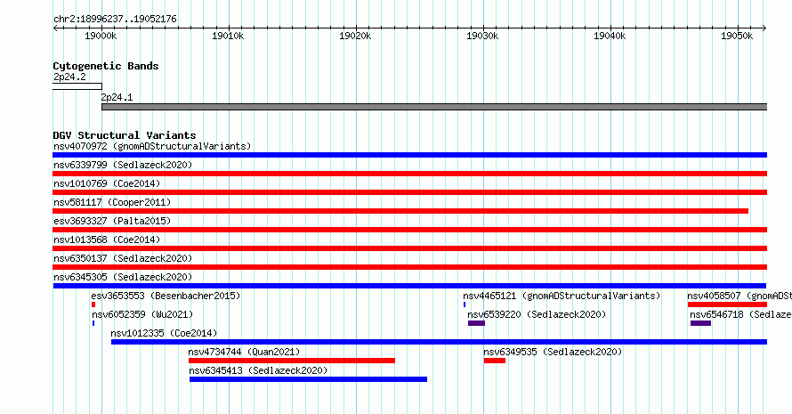792x414 pixels.
Task: Open nsv4465121 gnomAD variant label
Action: tap(562, 296)
